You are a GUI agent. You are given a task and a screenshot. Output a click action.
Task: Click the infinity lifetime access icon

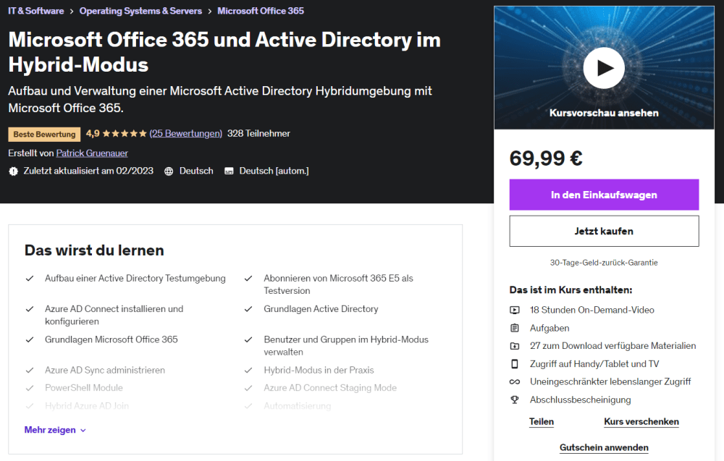pos(515,381)
